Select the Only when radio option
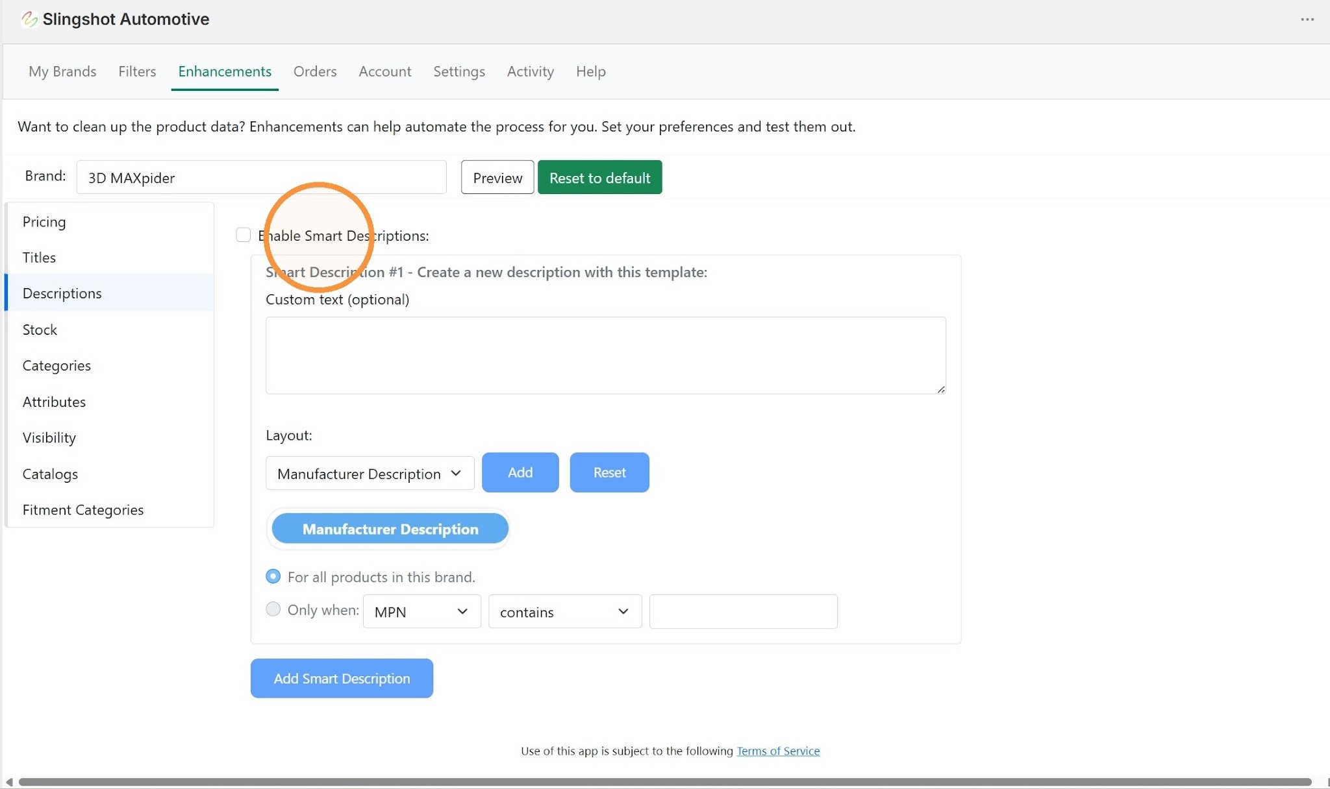Viewport: 1330px width, 789px height. click(273, 609)
